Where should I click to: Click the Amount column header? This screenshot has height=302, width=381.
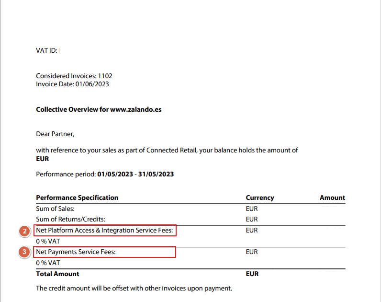click(332, 197)
